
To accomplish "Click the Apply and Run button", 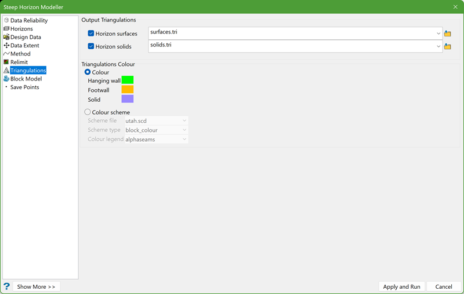I will 401,286.
